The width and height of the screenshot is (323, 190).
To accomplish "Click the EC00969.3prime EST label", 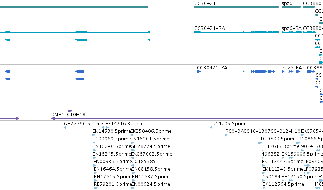I will tap(112, 139).
